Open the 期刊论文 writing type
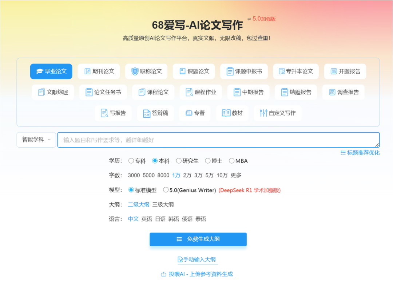The height and width of the screenshot is (289, 393). click(x=99, y=71)
